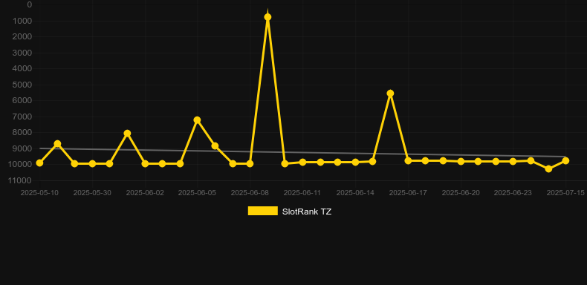Toggle the SlotRank TZ legend label
The height and width of the screenshot is (285, 587).
click(x=307, y=212)
